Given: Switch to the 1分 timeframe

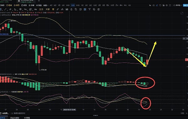Looking at the screenshot, I should point(129,5).
